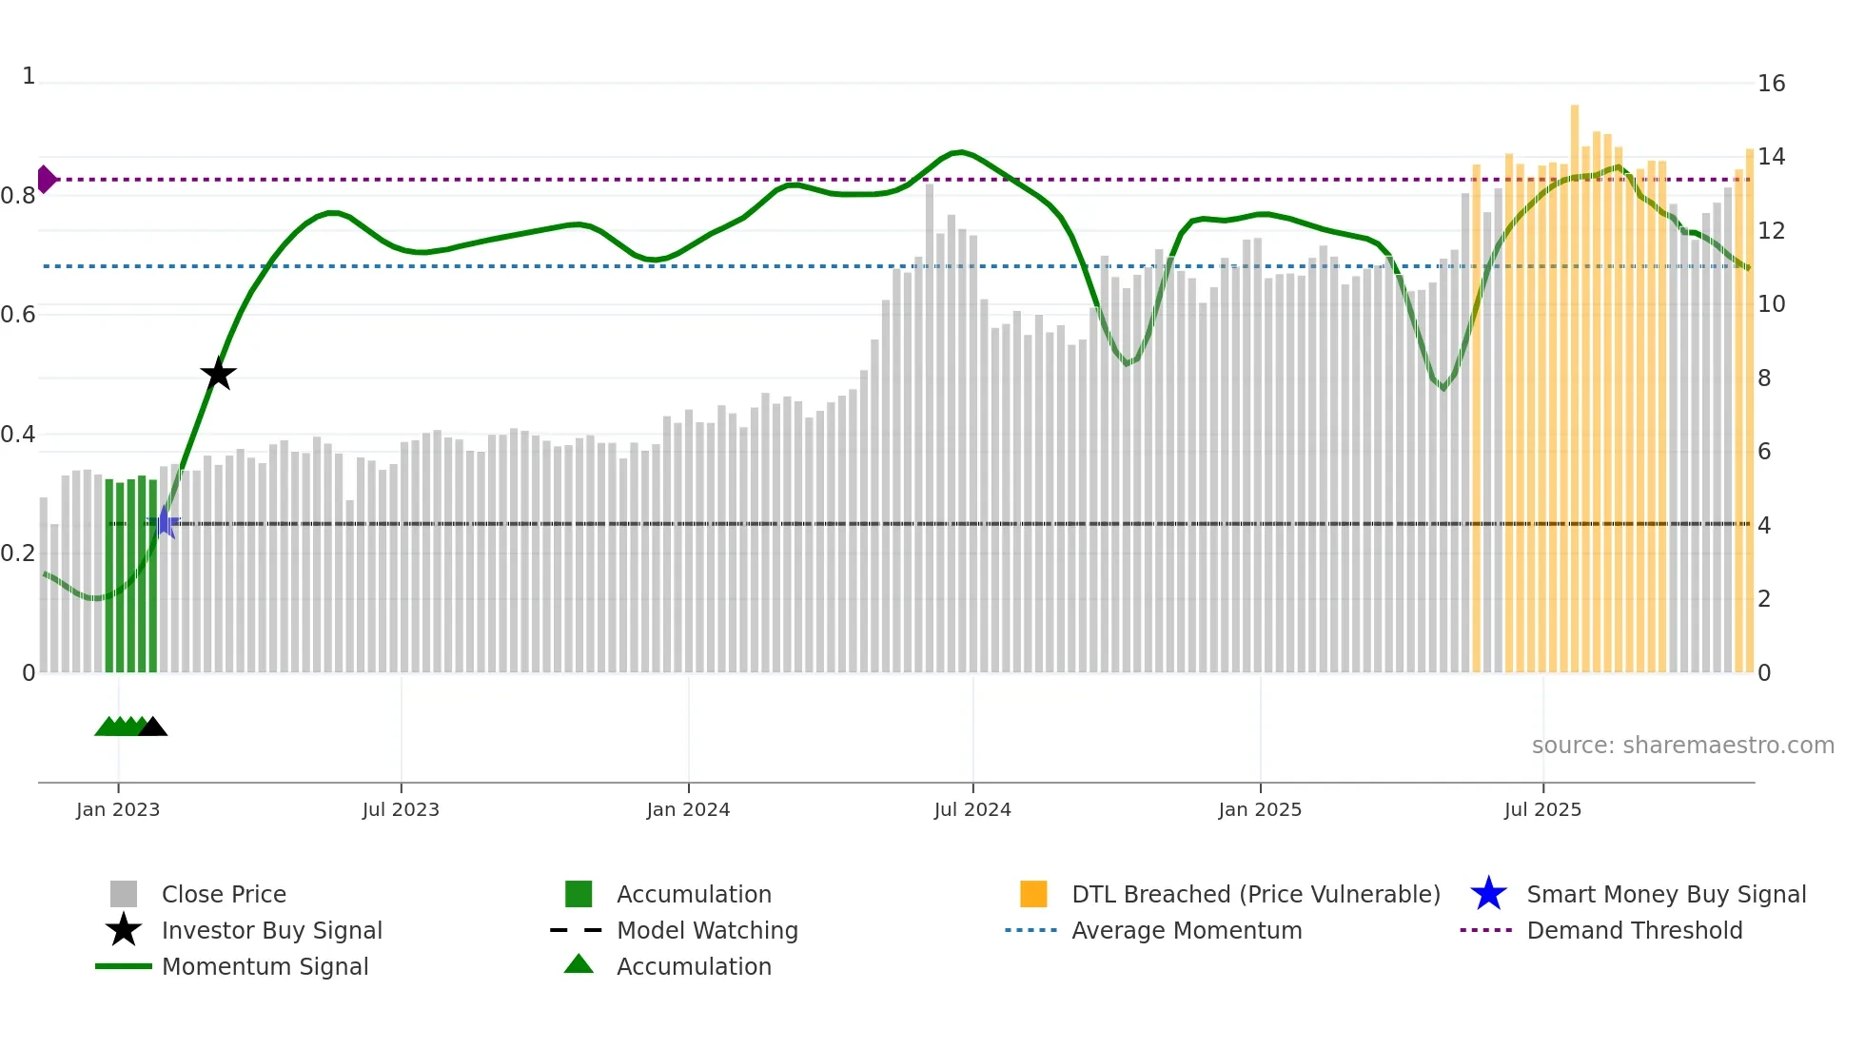Click the Jan 2025 x-axis label

(1260, 809)
